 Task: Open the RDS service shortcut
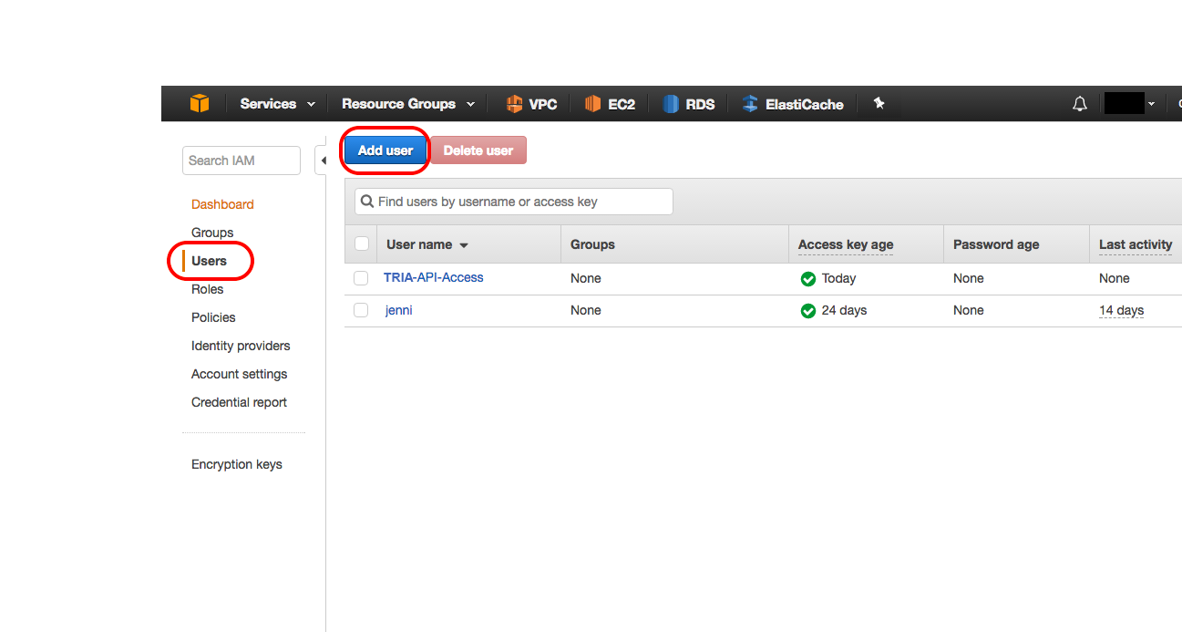[689, 104]
